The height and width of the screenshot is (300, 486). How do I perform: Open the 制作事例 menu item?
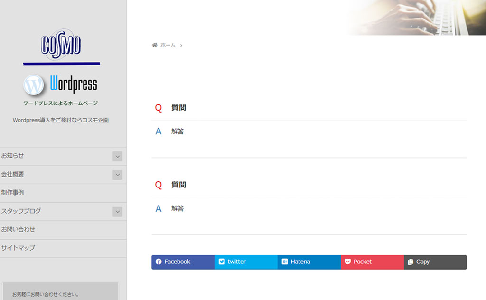tap(13, 193)
